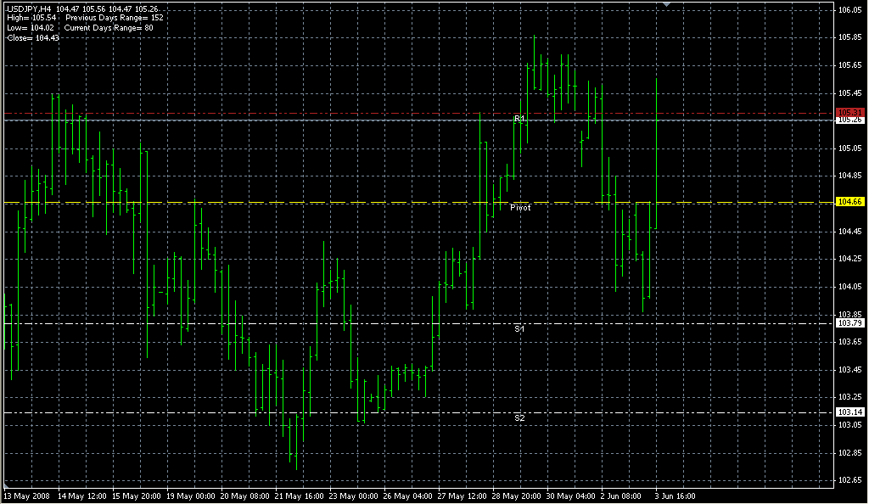Click the Pivot label on chart
Viewport: 869px width, 504px height.
point(520,207)
